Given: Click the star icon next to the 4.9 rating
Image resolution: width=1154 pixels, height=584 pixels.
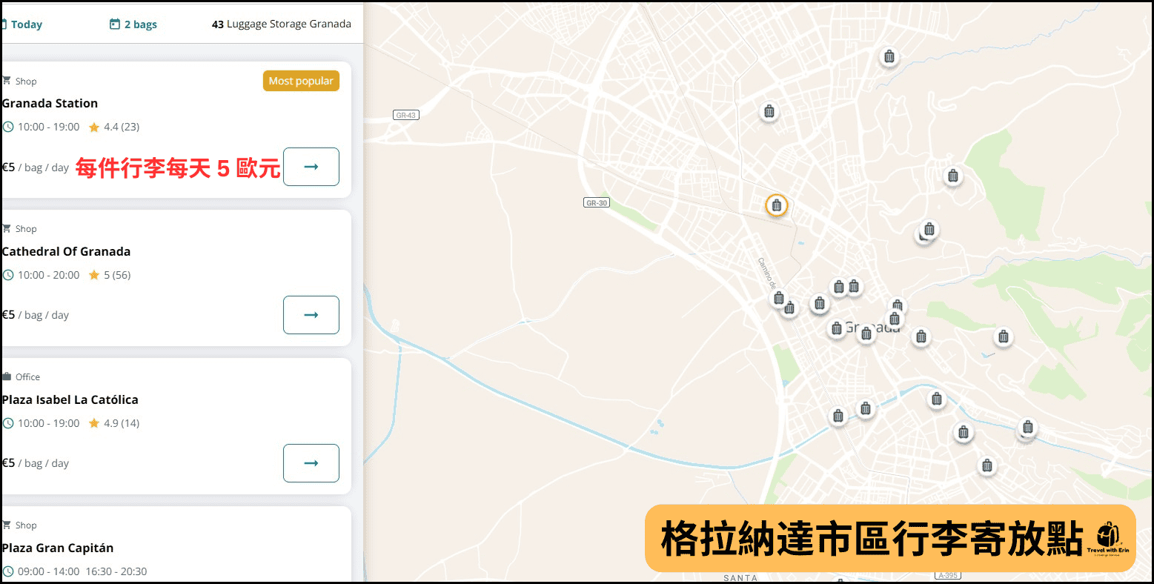Looking at the screenshot, I should 94,423.
